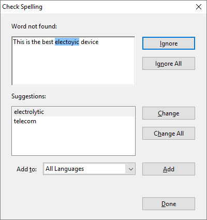207x220 pixels.
Task: Select the electrolytic suggestion
Action: tap(73, 112)
